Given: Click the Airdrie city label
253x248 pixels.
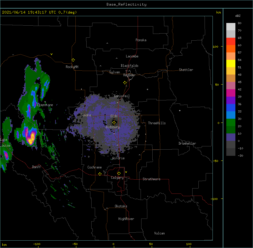Looking at the screenshot, I should click(x=119, y=158).
